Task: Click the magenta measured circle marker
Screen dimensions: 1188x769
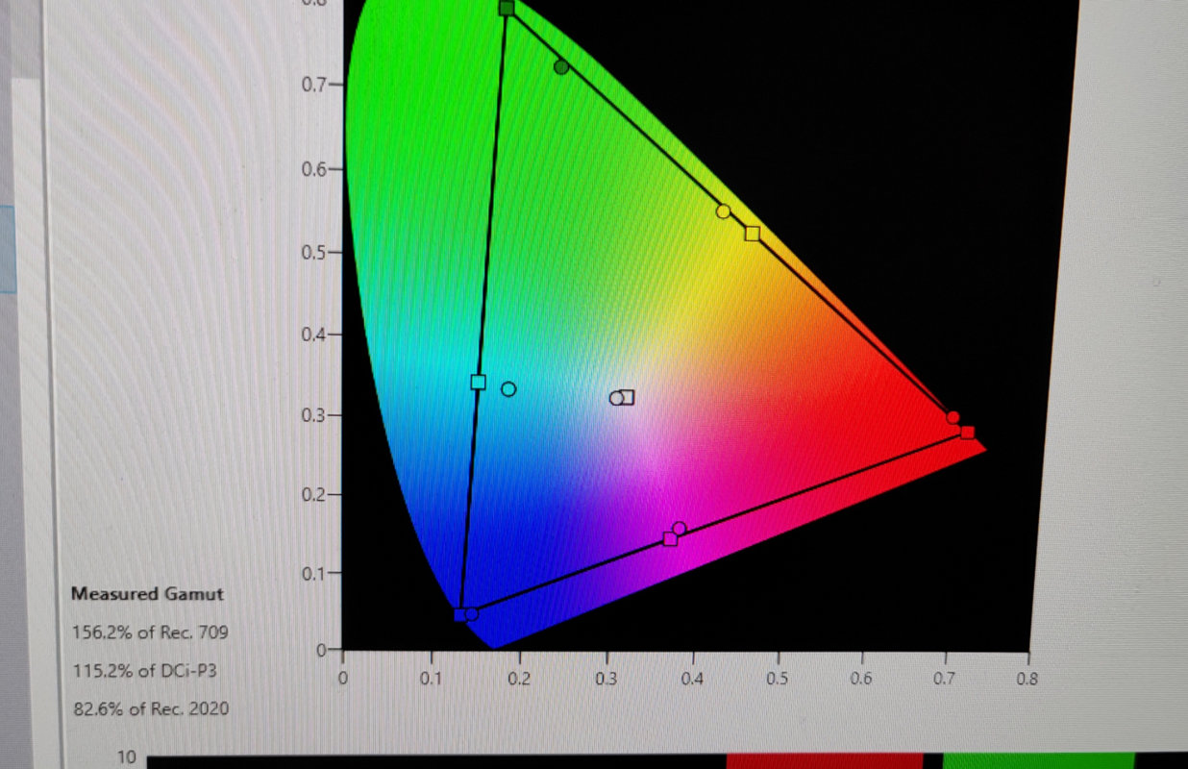Action: [680, 529]
